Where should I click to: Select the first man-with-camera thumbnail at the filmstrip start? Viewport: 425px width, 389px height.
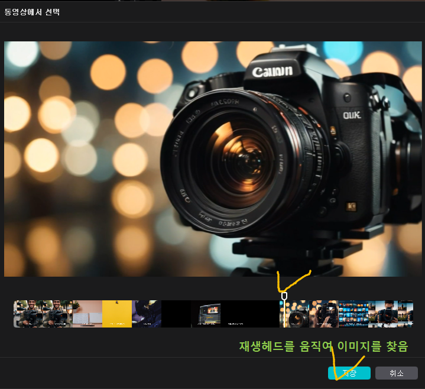(28, 314)
